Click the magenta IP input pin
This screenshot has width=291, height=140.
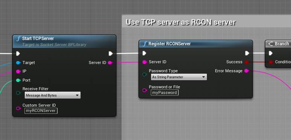pyautogui.click(x=18, y=71)
